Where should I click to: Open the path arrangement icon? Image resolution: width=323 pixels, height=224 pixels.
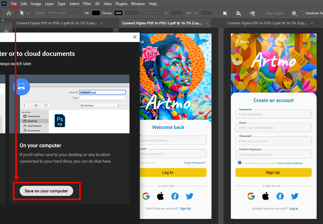tap(252, 13)
